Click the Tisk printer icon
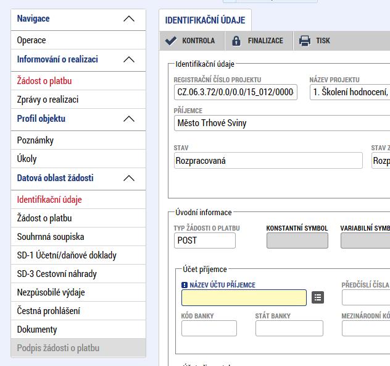The image size is (390, 366). (x=305, y=41)
